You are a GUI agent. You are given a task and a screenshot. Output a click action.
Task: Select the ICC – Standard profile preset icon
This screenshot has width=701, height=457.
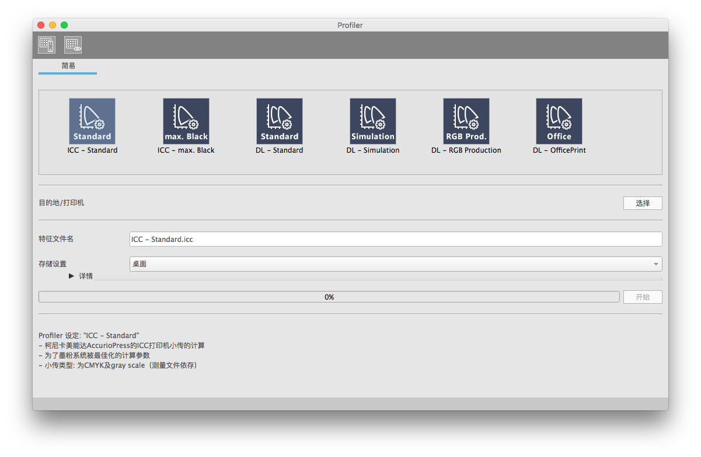coord(92,121)
